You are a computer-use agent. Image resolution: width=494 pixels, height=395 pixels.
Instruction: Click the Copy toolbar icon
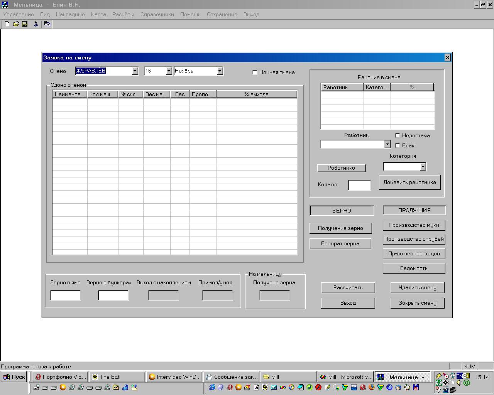[47, 24]
